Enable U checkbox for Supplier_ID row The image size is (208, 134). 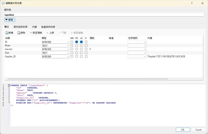coord(86,57)
